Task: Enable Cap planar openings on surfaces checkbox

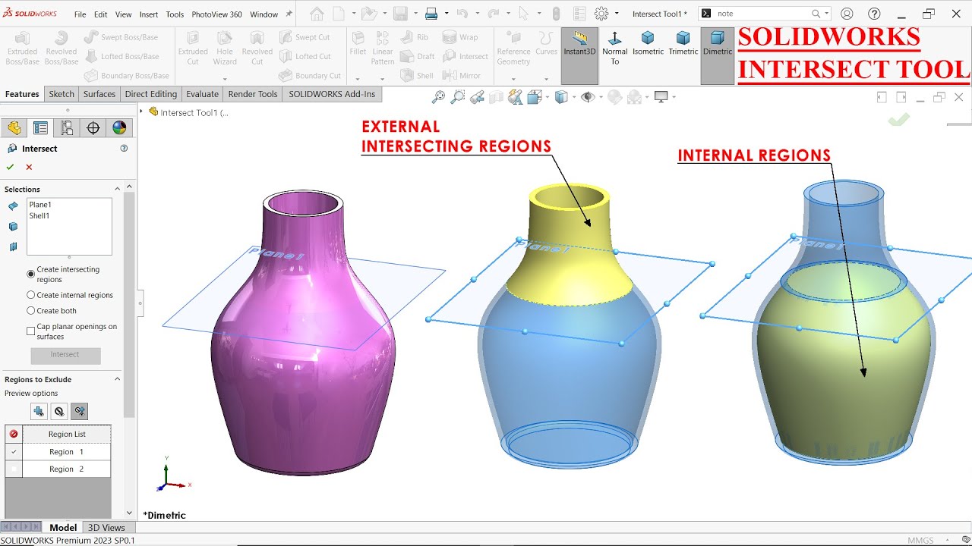Action: pyautogui.click(x=31, y=331)
